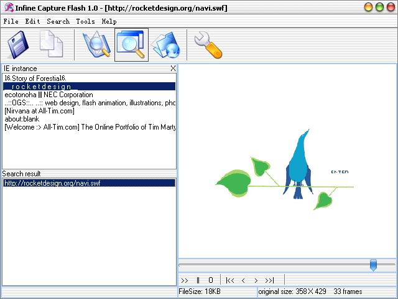The height and width of the screenshot is (299, 398).
Task: Pause playback with the || button
Action: [198, 280]
